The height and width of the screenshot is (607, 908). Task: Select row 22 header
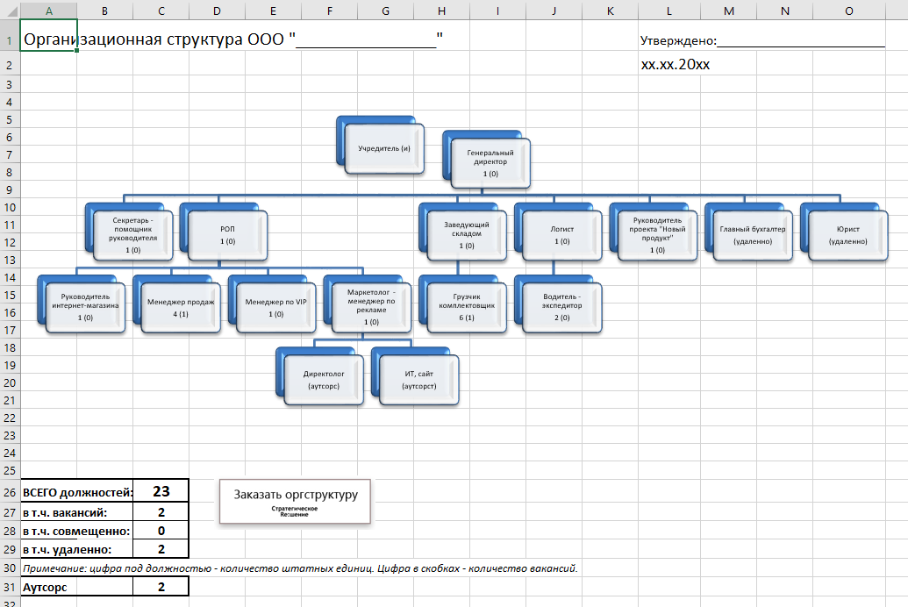[x=10, y=418]
